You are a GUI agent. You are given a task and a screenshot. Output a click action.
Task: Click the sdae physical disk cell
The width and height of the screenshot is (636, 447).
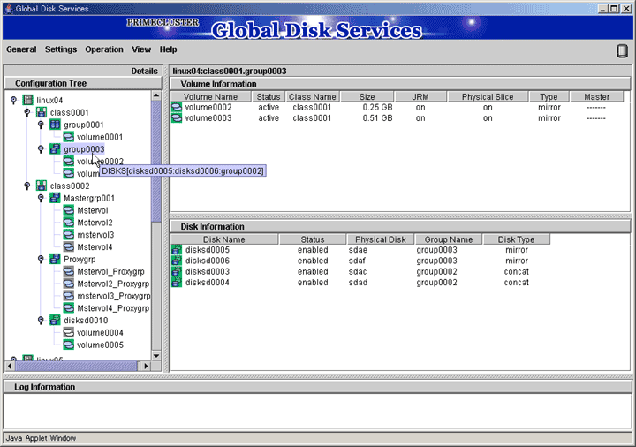(x=358, y=250)
